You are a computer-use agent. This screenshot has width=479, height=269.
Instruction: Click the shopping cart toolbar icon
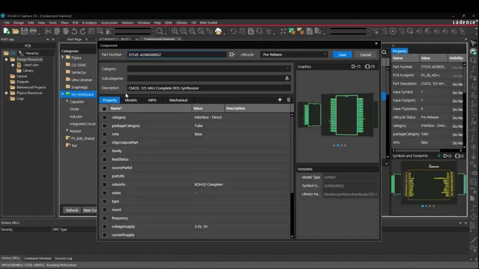268,31
